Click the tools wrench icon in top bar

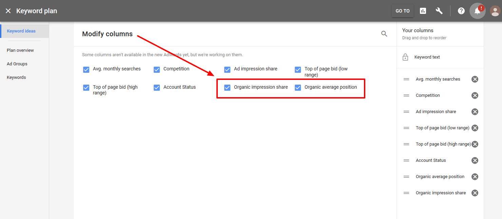[x=439, y=10]
